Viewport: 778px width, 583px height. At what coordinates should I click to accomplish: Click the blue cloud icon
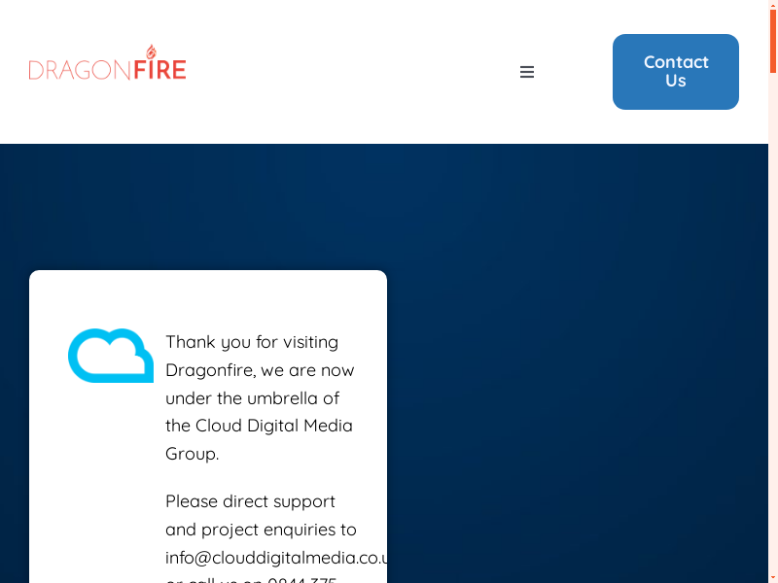click(x=111, y=356)
